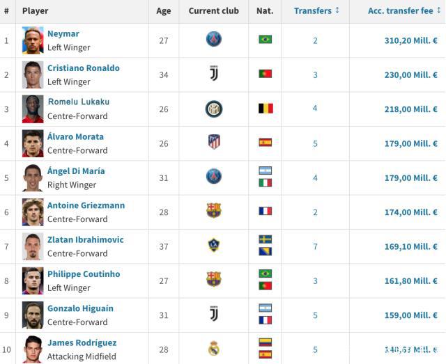The height and width of the screenshot is (364, 446).
Task: Click the Belgium flag in Lukaku's row
Action: click(265, 109)
